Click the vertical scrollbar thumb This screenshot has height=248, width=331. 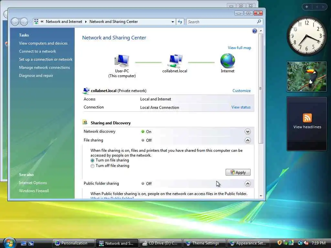261,88
